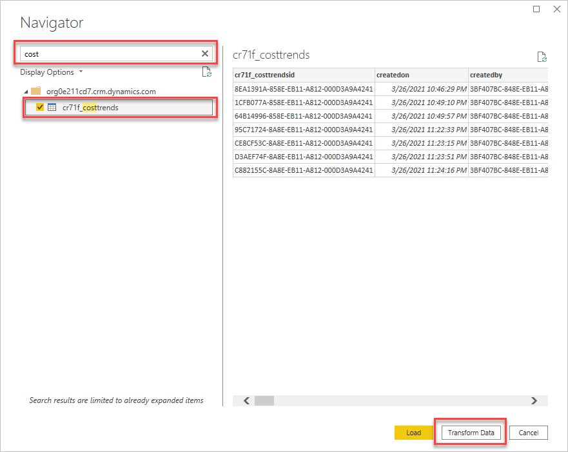Viewport: 568px width, 452px height.
Task: Click the createdon value 3/26/2021 10:46:29 PM
Action: [421, 89]
